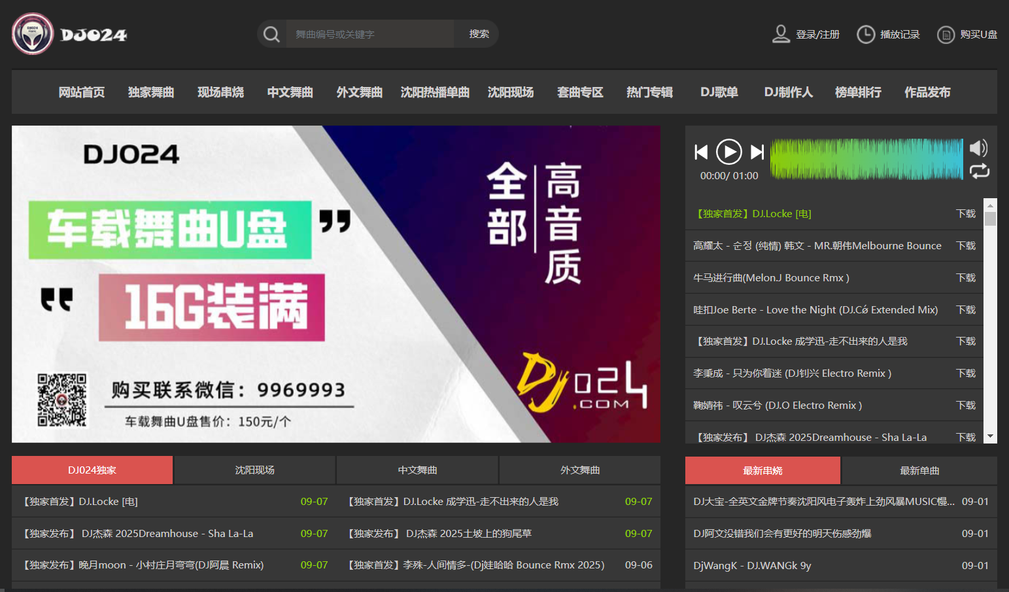Focus the song keyword search field
Viewport: 1009px width, 592px height.
coord(370,34)
